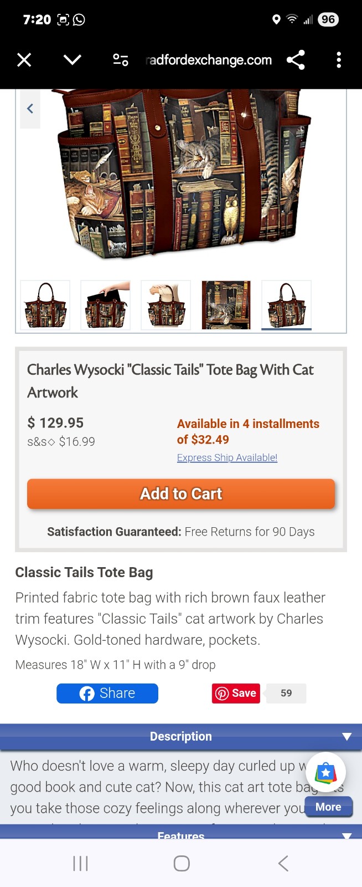Tap the blue More button
362x887 pixels.
pos(328,807)
